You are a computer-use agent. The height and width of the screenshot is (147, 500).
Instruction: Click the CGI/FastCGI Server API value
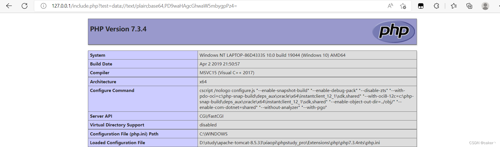coord(211,116)
